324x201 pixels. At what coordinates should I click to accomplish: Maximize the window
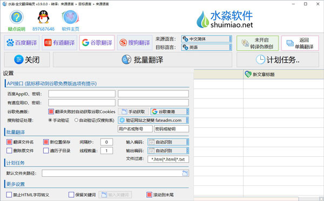pos(306,4)
